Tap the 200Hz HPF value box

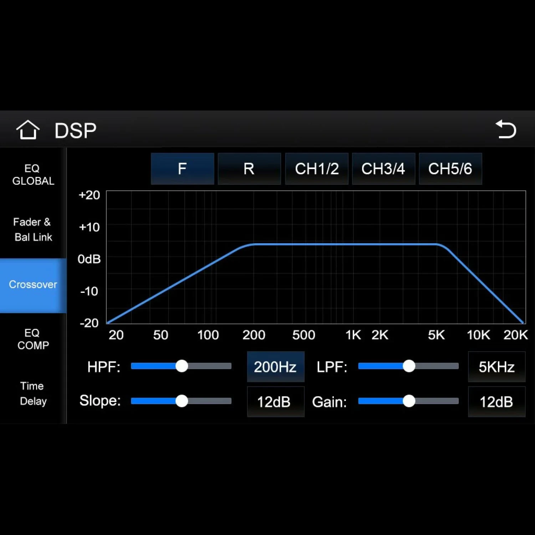click(275, 367)
